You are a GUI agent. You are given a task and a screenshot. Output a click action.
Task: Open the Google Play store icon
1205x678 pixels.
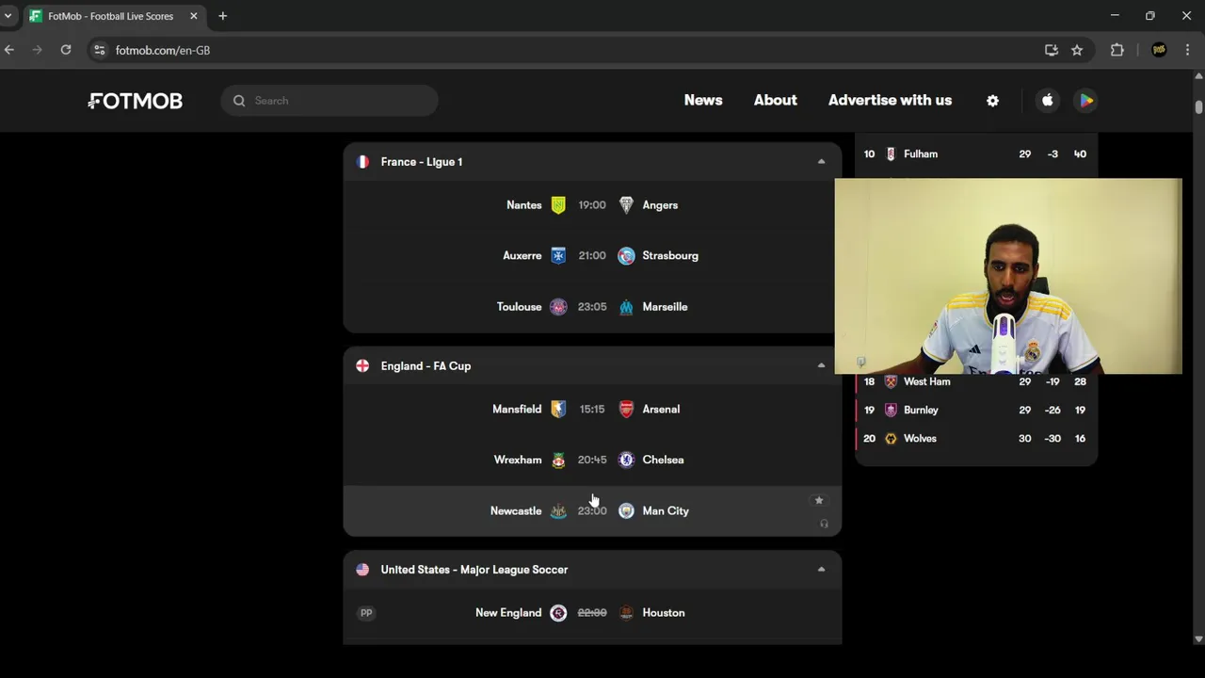coord(1086,101)
